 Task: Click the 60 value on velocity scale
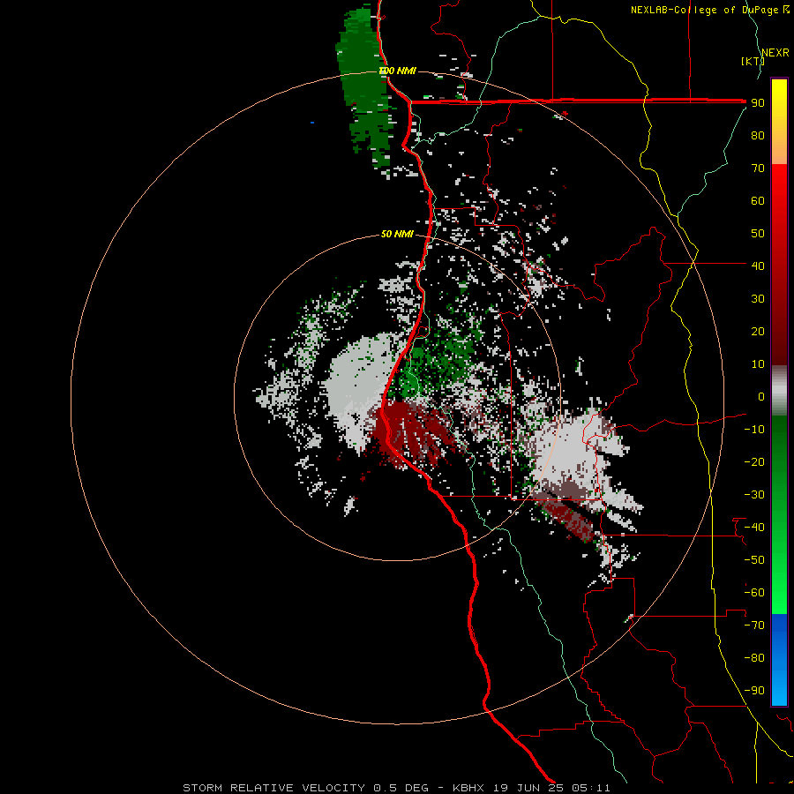758,201
